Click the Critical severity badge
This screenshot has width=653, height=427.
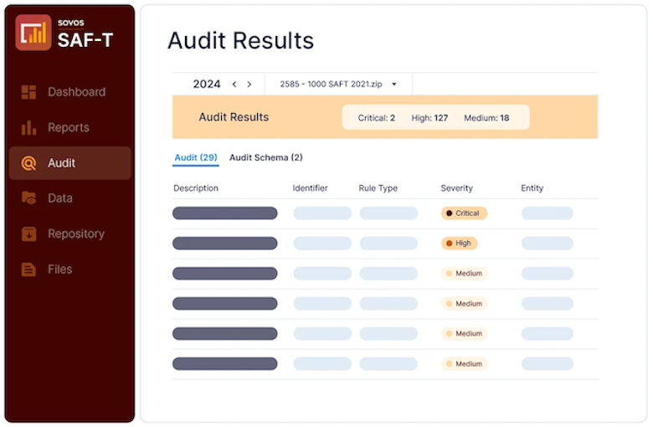click(x=464, y=213)
